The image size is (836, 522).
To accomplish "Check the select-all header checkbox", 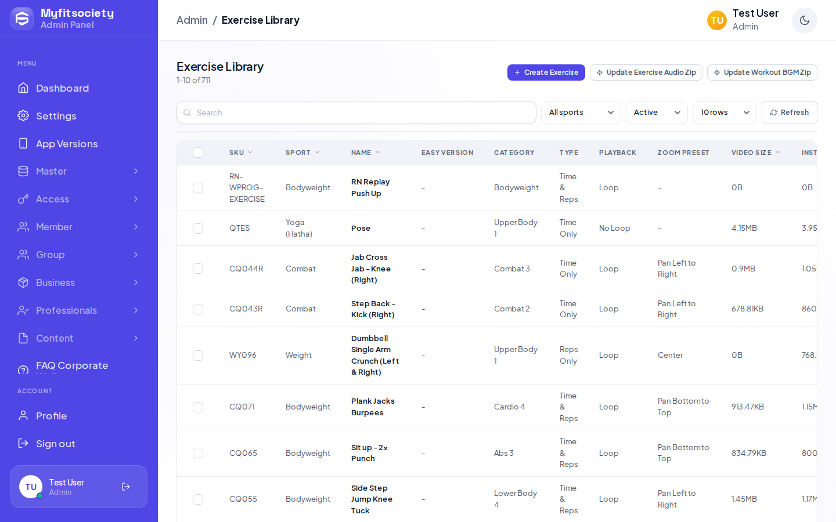I will (198, 153).
